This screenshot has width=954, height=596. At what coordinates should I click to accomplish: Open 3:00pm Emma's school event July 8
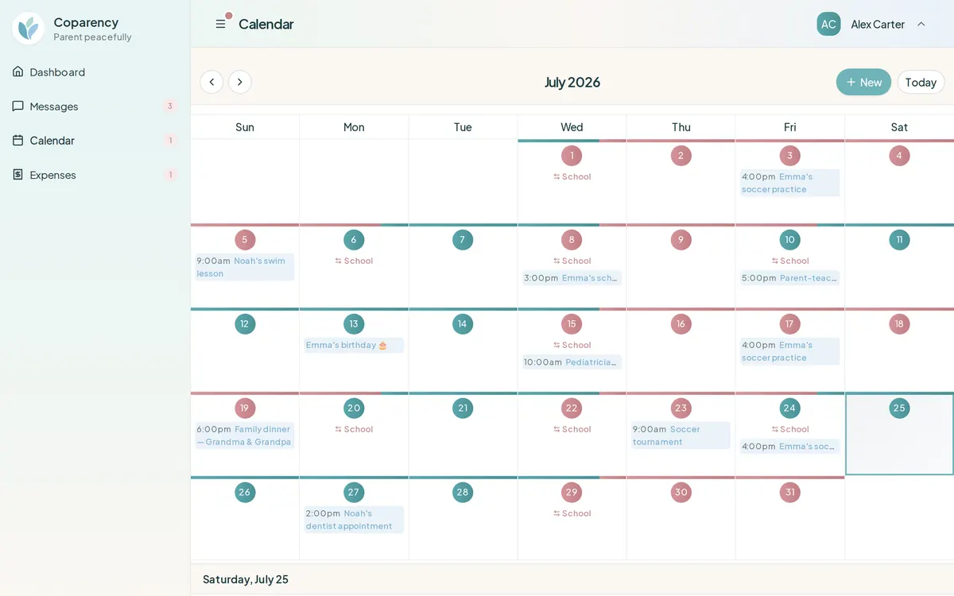[x=572, y=278]
